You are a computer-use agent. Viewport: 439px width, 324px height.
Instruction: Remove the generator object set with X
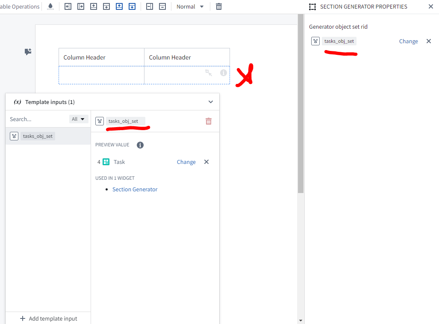[429, 41]
